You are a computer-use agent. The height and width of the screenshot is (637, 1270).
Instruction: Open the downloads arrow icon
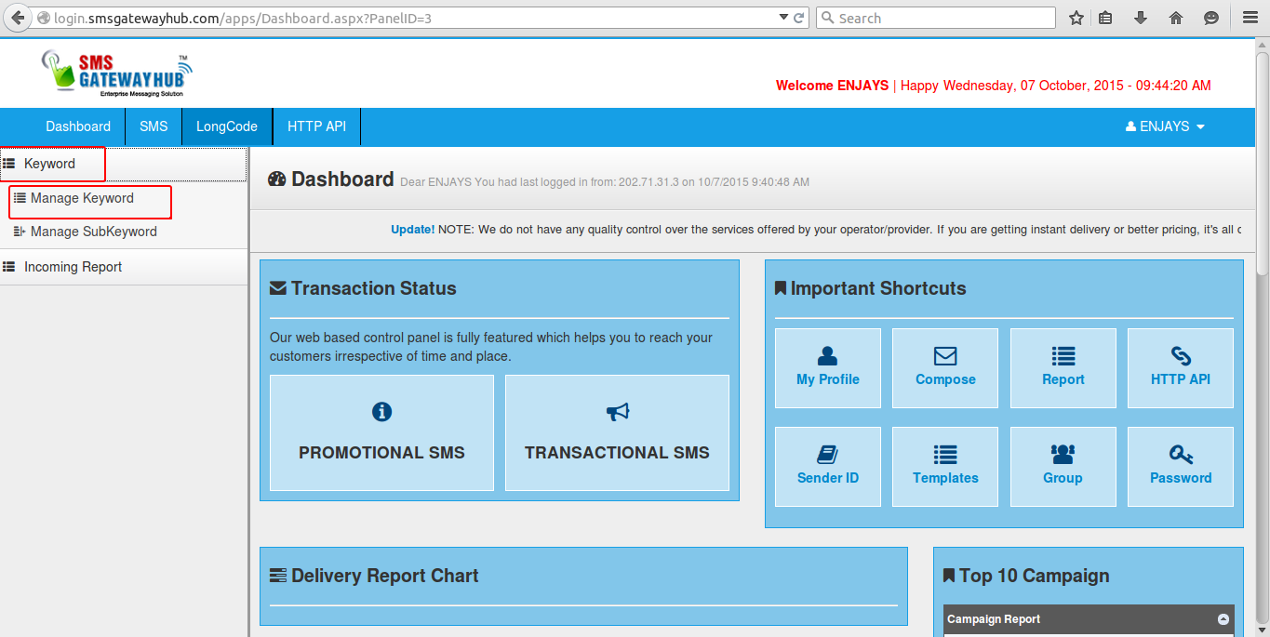pos(1141,18)
